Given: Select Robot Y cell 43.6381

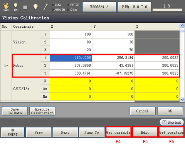Looking at the screenshot, I should click(113, 65).
